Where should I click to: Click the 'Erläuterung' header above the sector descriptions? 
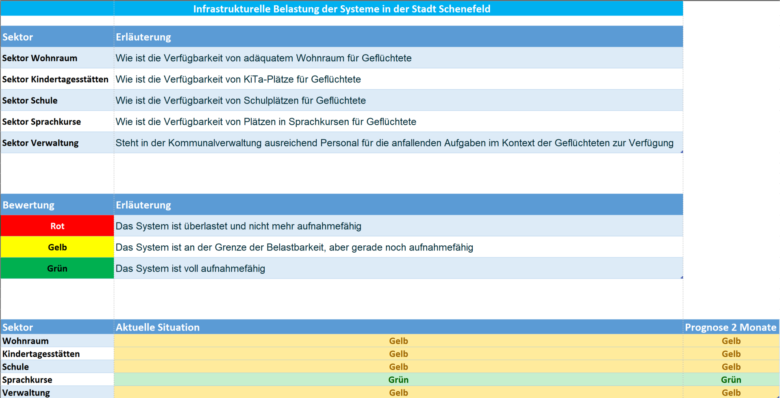(398, 37)
